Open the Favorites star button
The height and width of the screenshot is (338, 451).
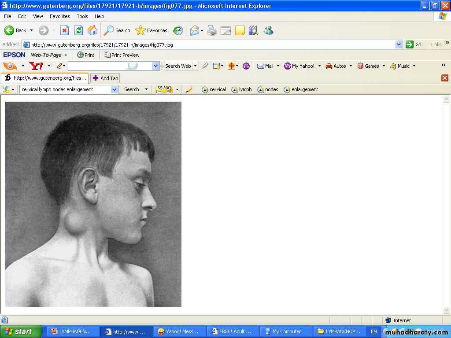tap(151, 30)
